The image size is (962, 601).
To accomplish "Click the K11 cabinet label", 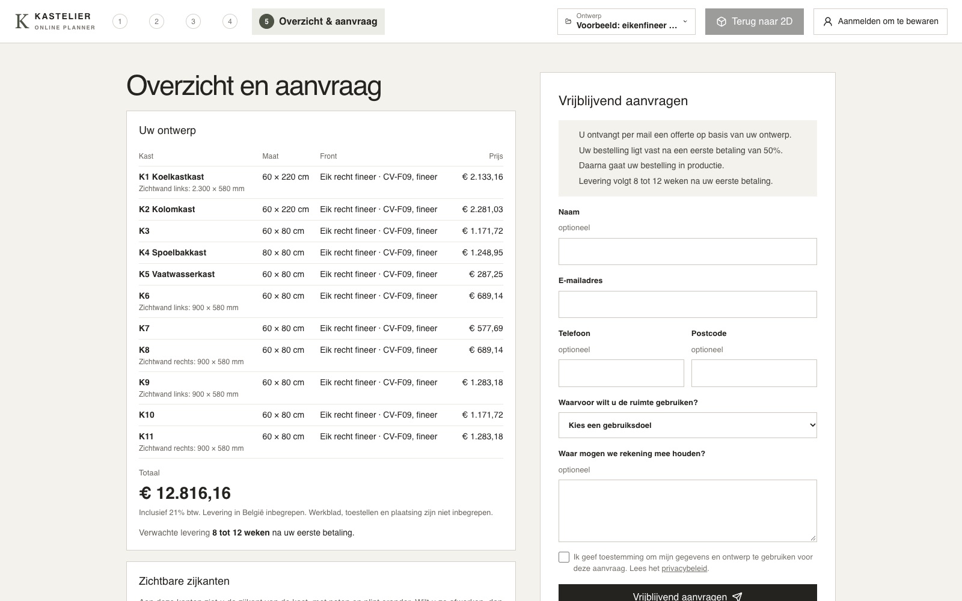I will 146,436.
